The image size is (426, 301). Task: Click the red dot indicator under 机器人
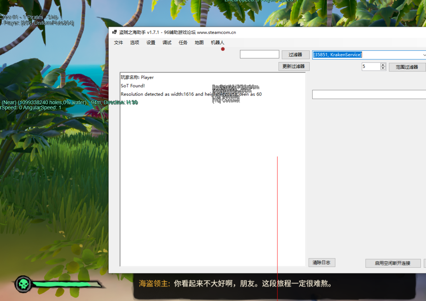click(x=223, y=49)
